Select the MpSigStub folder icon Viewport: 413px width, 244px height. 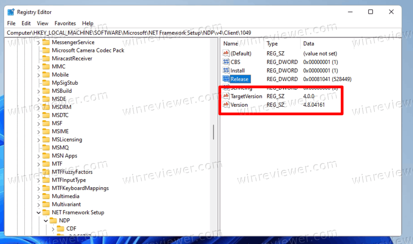point(46,83)
